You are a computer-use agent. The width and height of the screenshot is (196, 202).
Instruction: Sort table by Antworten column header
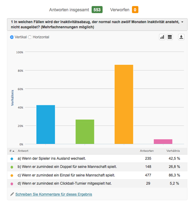[147, 151]
